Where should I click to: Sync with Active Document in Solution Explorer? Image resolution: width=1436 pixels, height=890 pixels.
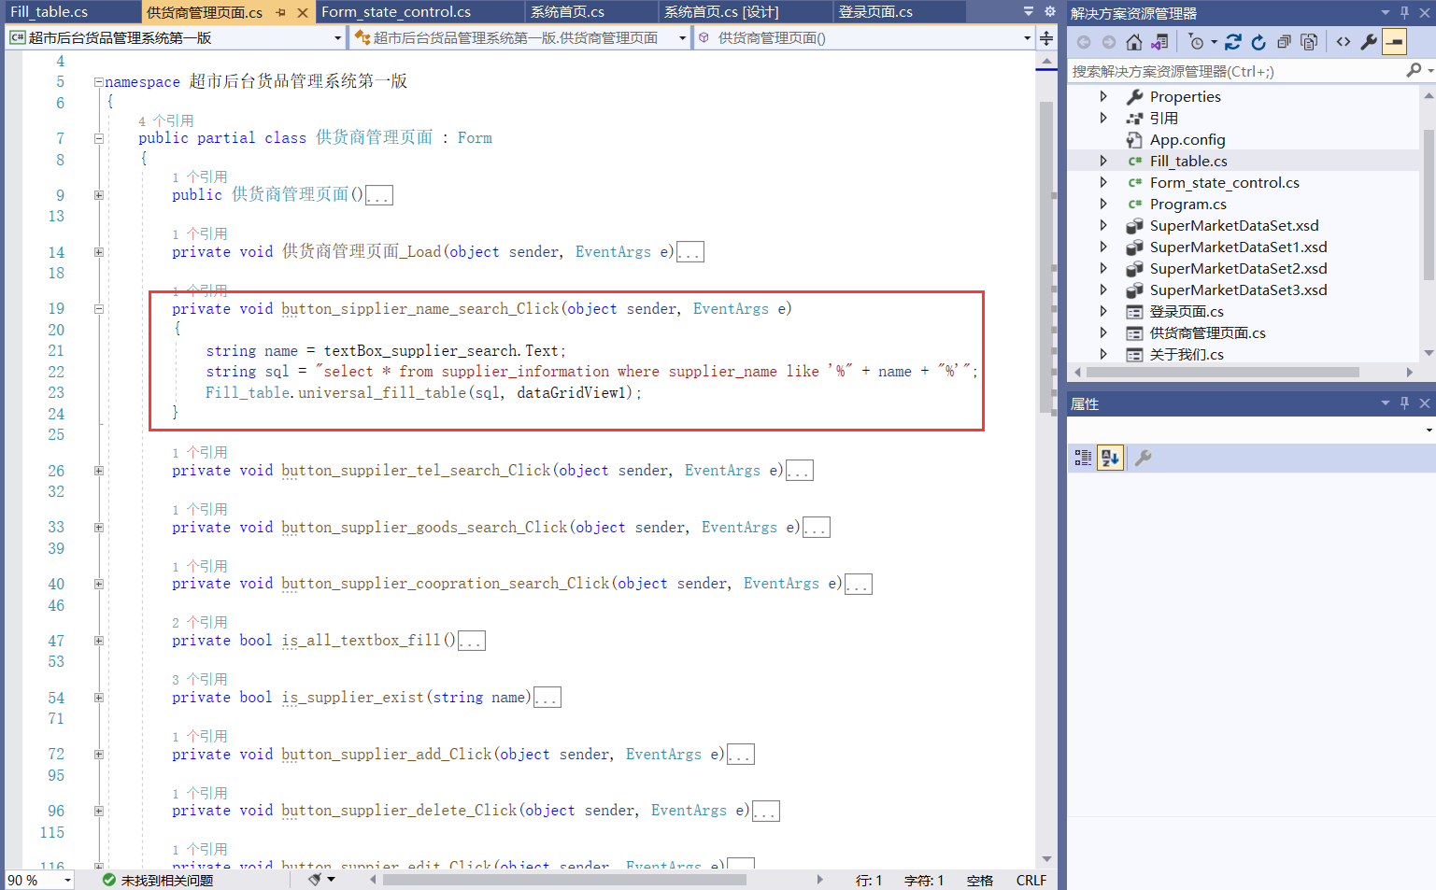[1233, 42]
